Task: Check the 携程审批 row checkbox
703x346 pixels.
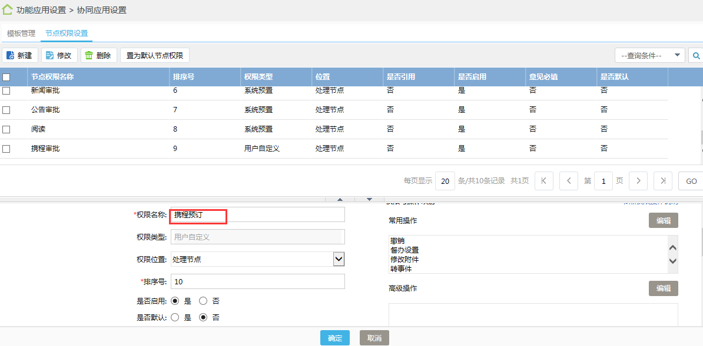Action: coord(6,149)
